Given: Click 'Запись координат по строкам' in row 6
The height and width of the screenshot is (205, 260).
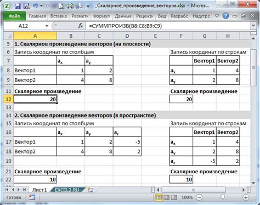Looking at the screenshot, I should click(208, 52).
